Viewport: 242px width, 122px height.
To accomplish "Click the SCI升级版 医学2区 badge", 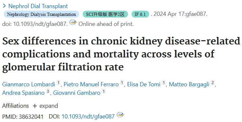I will [105, 14].
